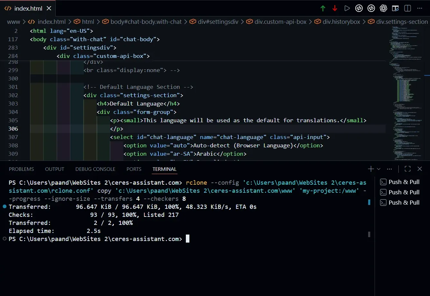Click the select id="chat-language" line
Viewport: 430px width, 296px height.
point(220,137)
